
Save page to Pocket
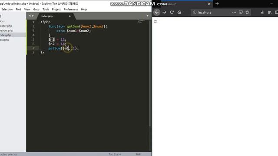point(241,12)
